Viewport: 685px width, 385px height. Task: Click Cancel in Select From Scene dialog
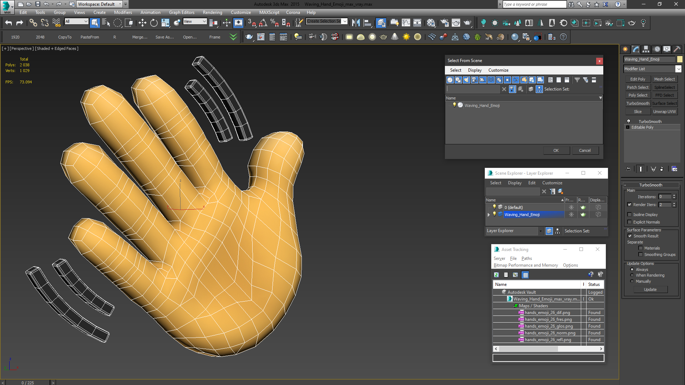point(585,150)
